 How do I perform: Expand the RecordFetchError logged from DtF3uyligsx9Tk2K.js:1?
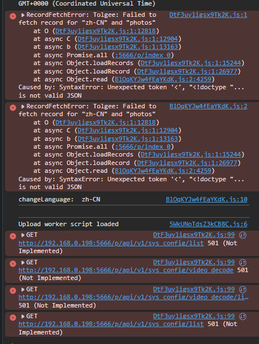[22, 15]
